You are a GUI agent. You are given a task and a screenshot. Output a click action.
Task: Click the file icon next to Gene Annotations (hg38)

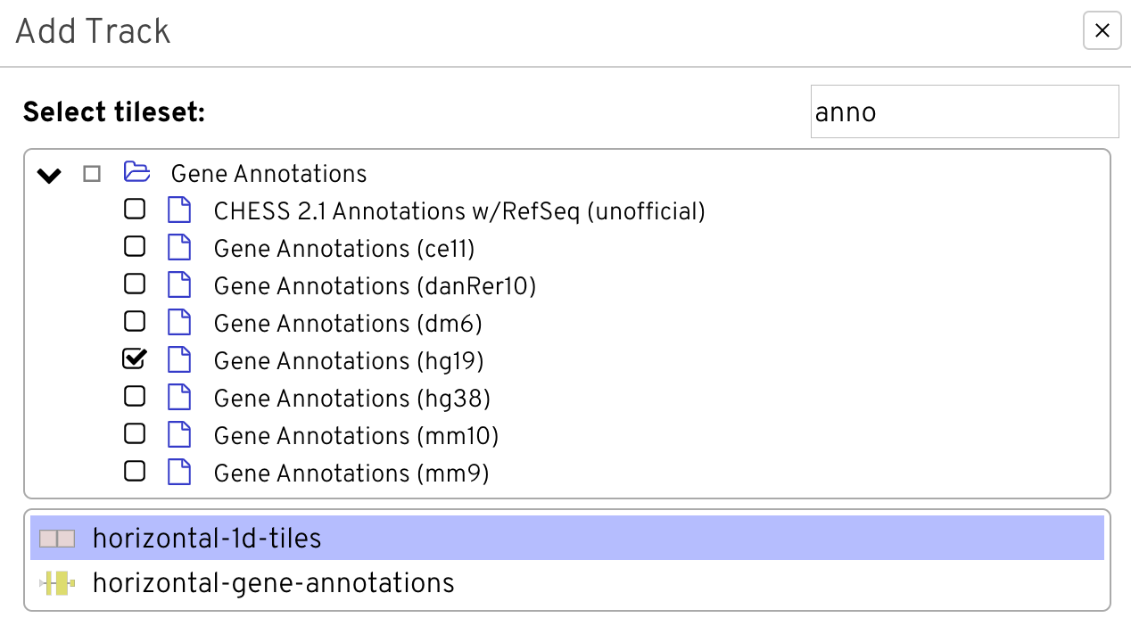[x=179, y=397]
